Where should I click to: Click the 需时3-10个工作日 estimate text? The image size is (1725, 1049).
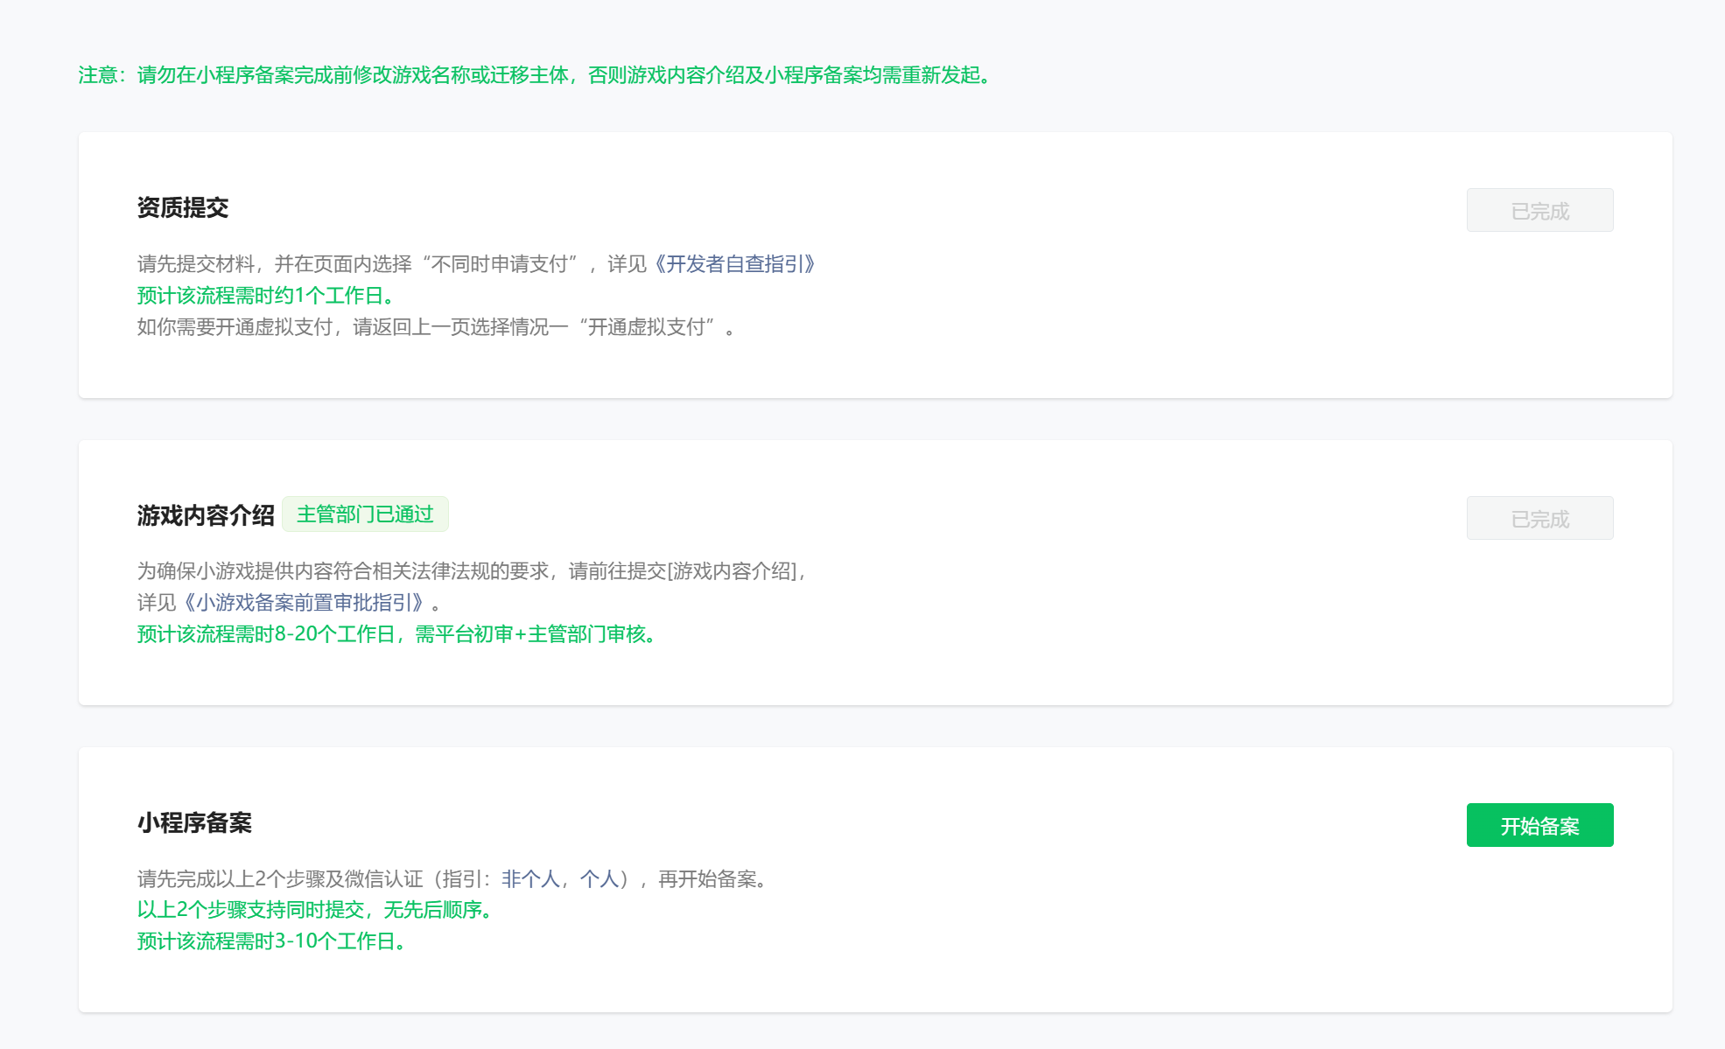click(x=272, y=941)
